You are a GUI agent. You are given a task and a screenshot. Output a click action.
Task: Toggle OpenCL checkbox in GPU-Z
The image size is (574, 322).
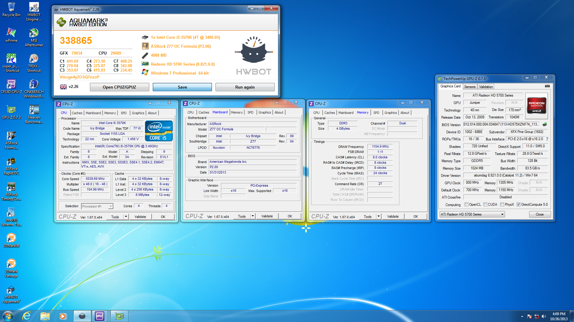[466, 205]
